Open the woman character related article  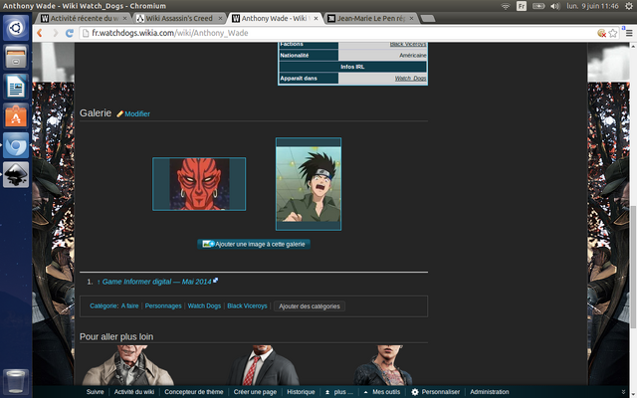pos(384,365)
